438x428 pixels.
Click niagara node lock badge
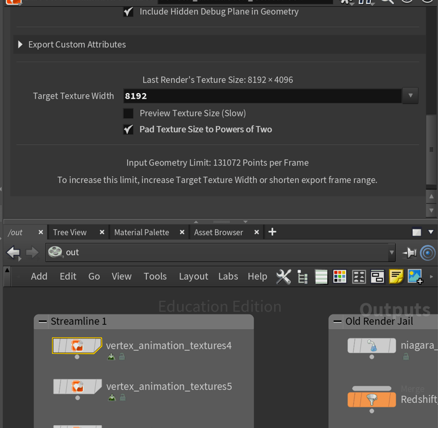406,357
